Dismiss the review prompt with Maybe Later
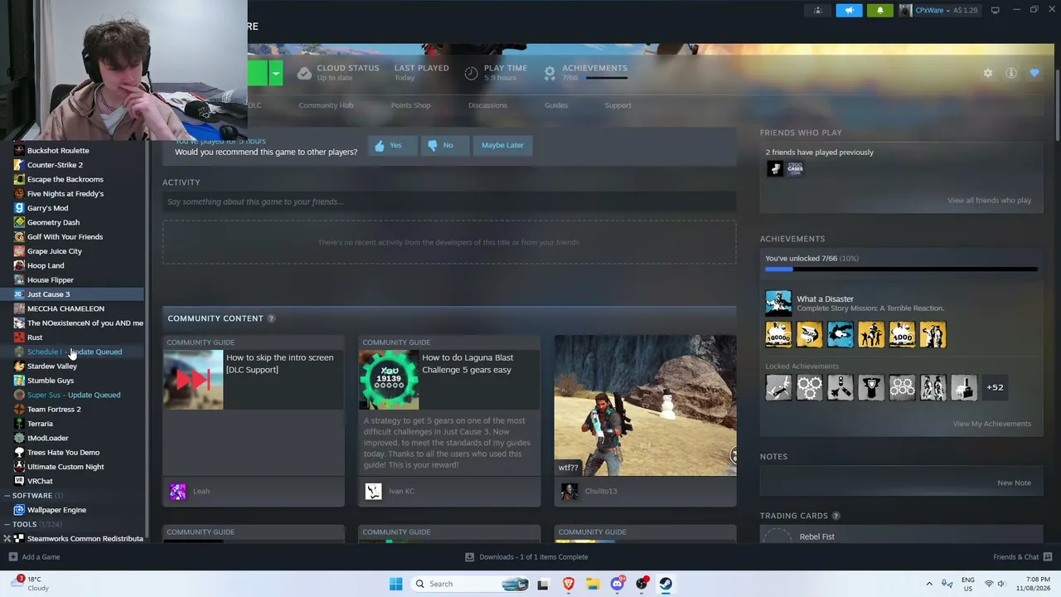The width and height of the screenshot is (1061, 597). (502, 145)
